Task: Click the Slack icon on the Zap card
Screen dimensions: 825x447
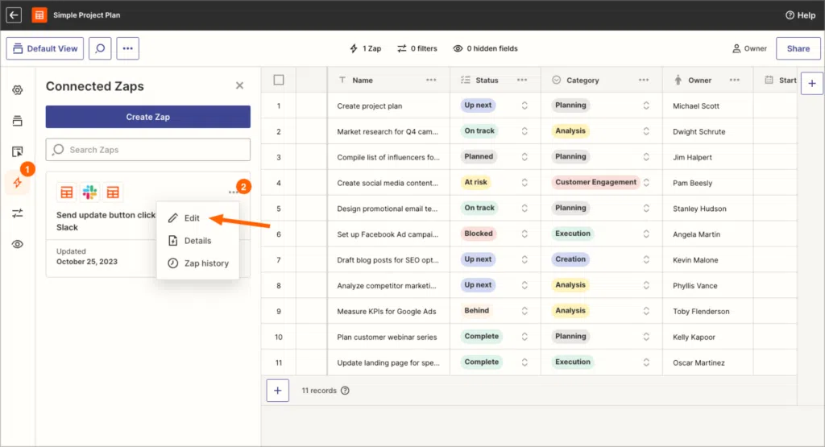Action: pos(89,192)
